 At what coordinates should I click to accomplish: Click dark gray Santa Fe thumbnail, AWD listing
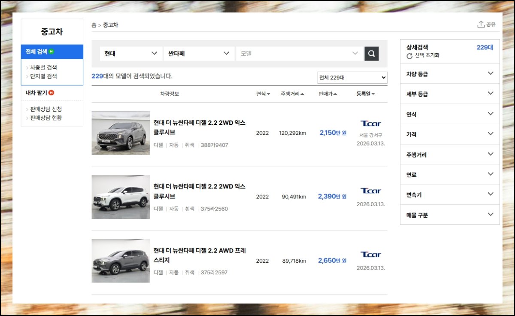[x=121, y=261]
